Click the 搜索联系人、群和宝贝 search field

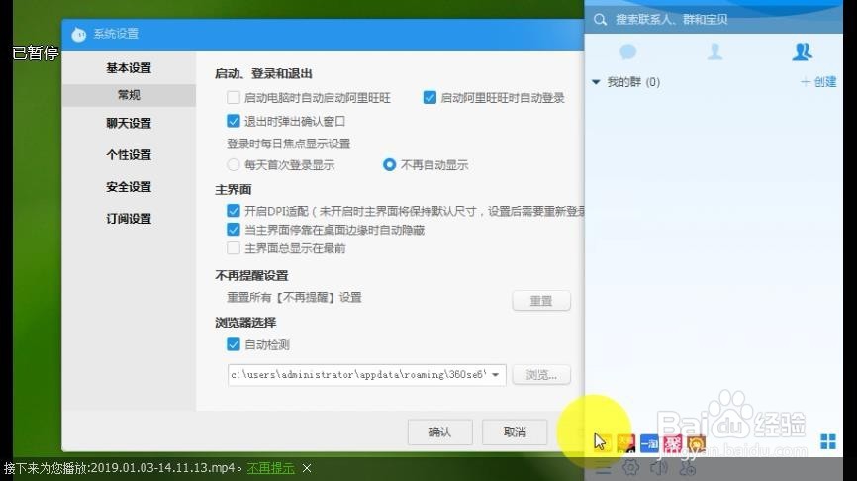(x=714, y=20)
